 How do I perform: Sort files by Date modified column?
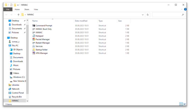(x=81, y=21)
